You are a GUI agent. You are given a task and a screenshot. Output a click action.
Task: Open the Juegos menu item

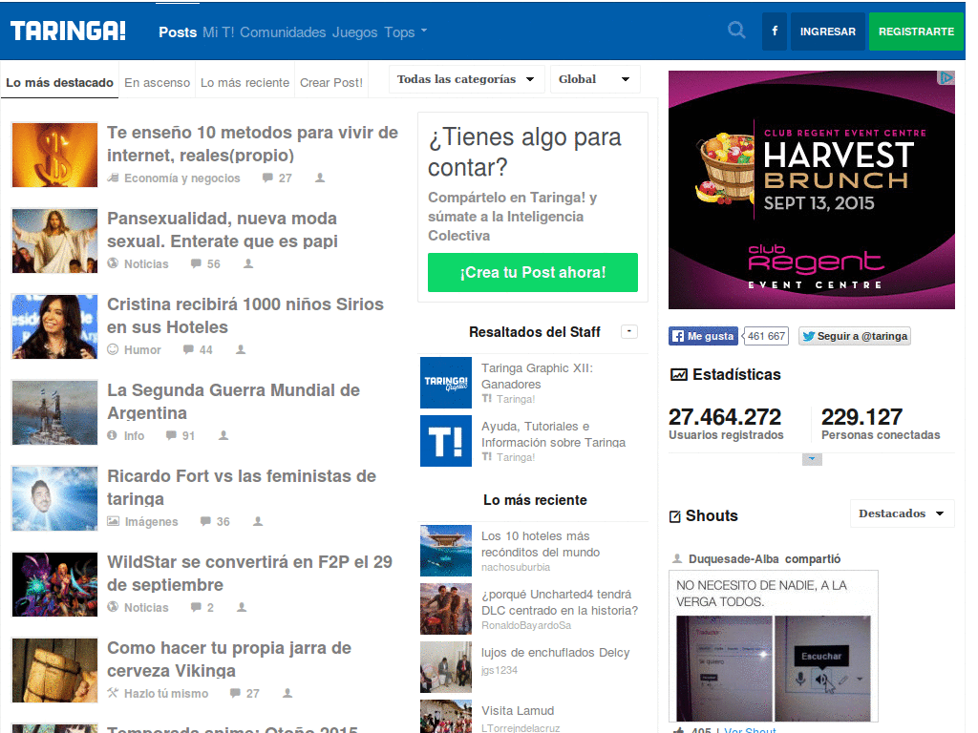click(x=355, y=32)
